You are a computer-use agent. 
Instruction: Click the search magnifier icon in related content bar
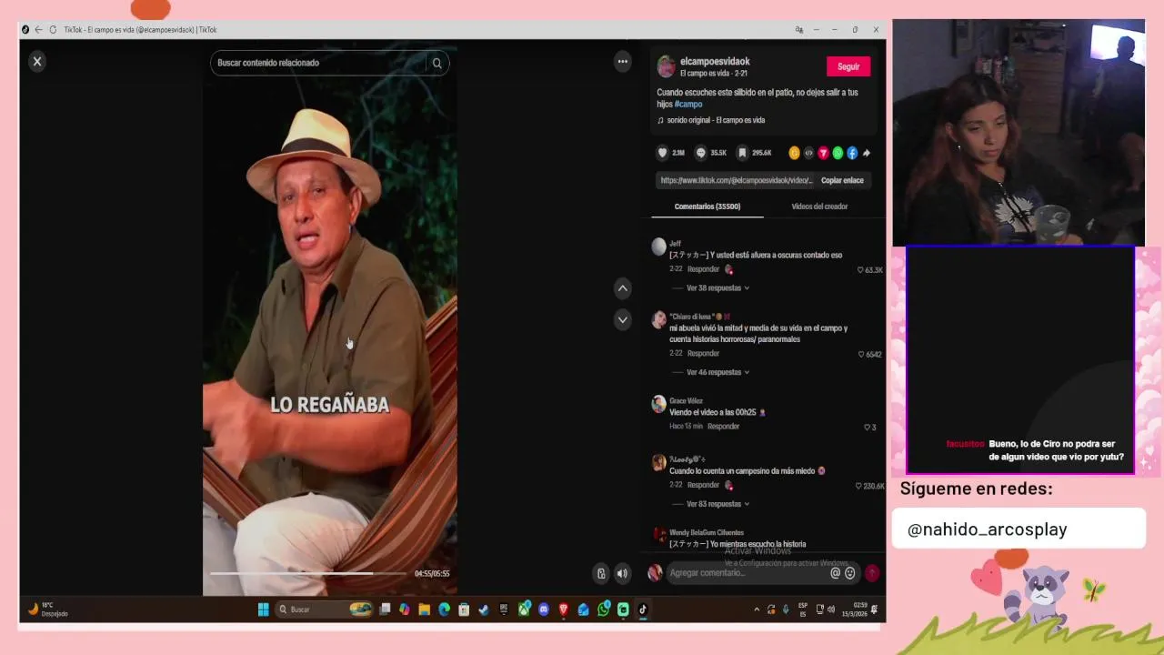(437, 63)
